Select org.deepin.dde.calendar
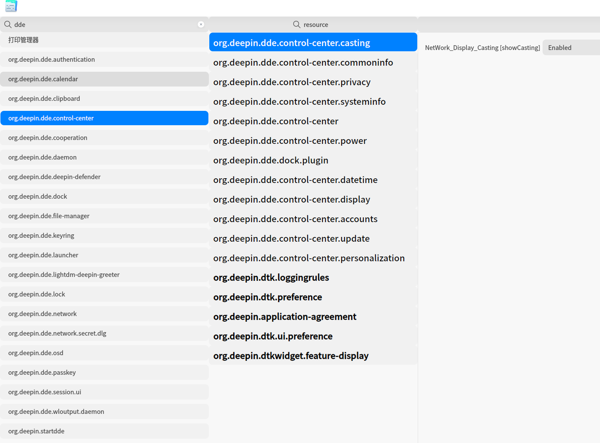 click(x=104, y=79)
